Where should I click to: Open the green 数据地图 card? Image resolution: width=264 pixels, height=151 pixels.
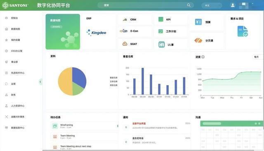click(x=63, y=32)
